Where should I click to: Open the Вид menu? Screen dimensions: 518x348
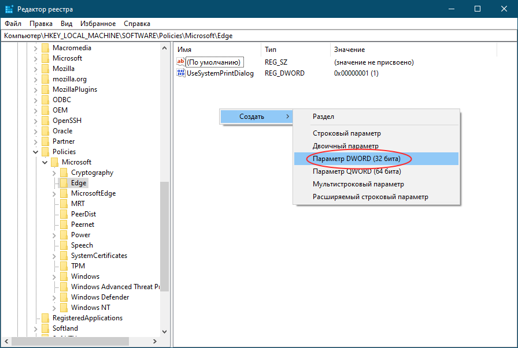pyautogui.click(x=66, y=24)
